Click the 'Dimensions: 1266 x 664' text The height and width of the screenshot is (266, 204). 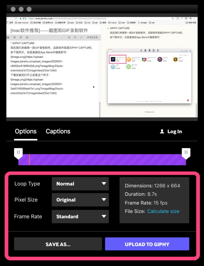pyautogui.click(x=153, y=186)
